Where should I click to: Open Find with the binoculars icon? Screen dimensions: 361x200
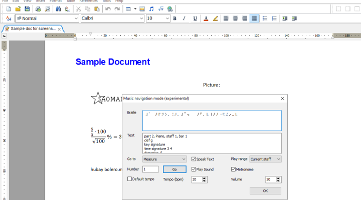(x=58, y=9)
